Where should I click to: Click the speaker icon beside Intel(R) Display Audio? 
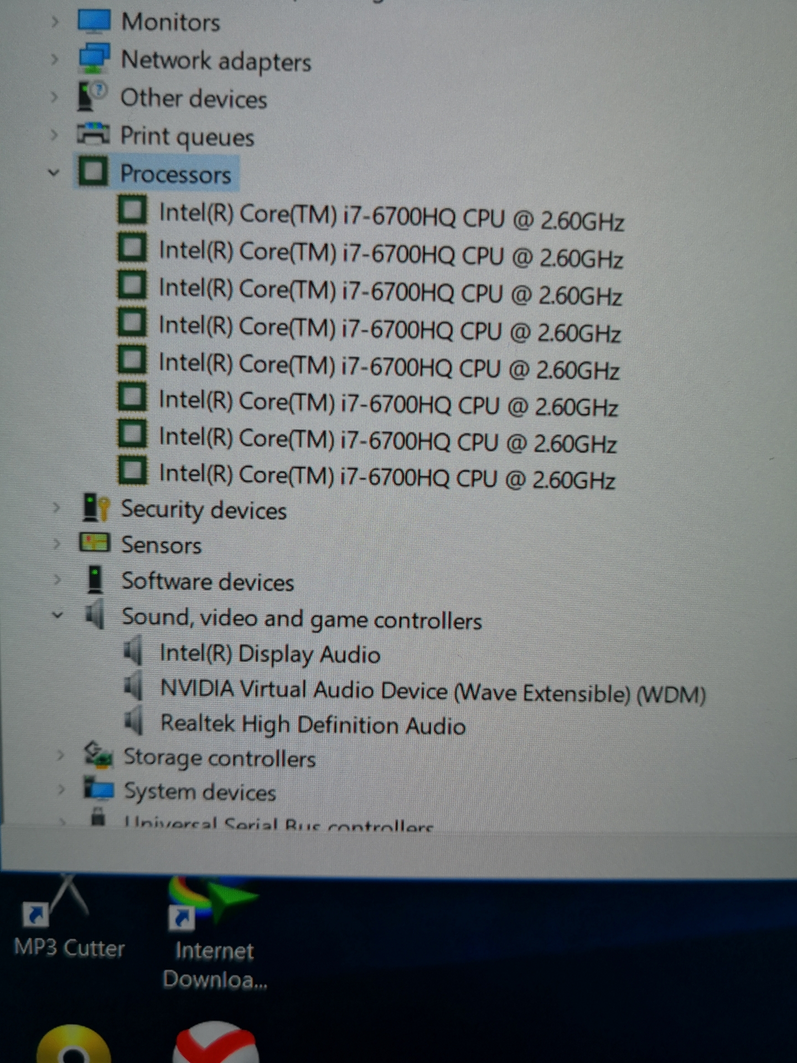coord(133,651)
